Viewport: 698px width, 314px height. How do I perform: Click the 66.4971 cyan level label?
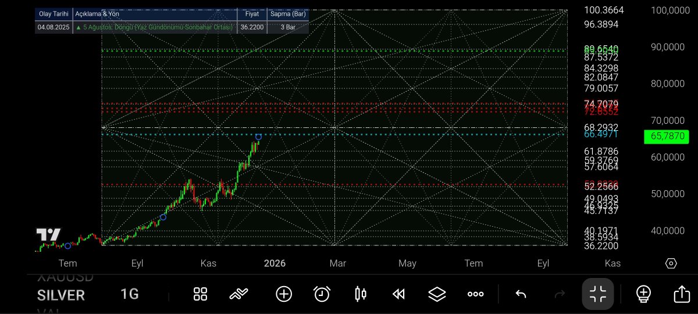tap(601, 134)
